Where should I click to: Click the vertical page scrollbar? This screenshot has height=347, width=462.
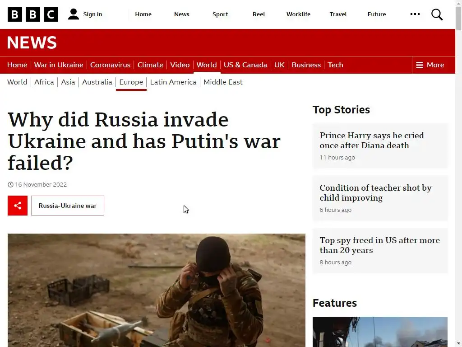[458, 173]
